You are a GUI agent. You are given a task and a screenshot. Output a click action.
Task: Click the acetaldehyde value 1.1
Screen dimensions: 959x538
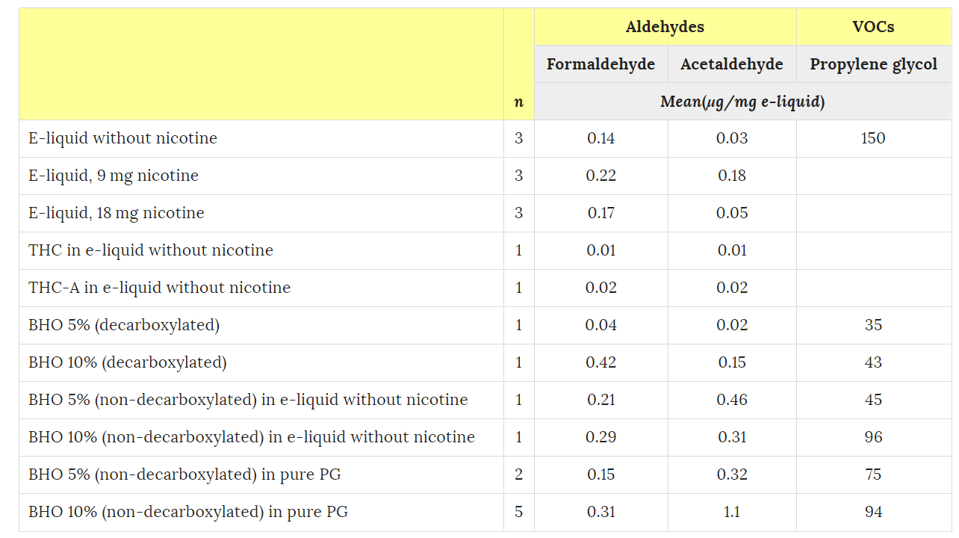coord(732,512)
